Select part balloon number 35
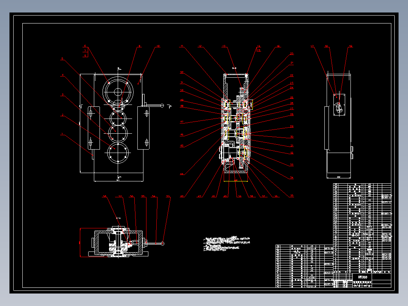This screenshot has width=408, height=306. pos(292,196)
